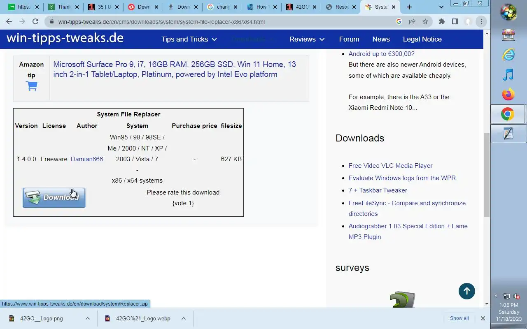
Task: Click the green survey icon
Action: pyautogui.click(x=402, y=299)
